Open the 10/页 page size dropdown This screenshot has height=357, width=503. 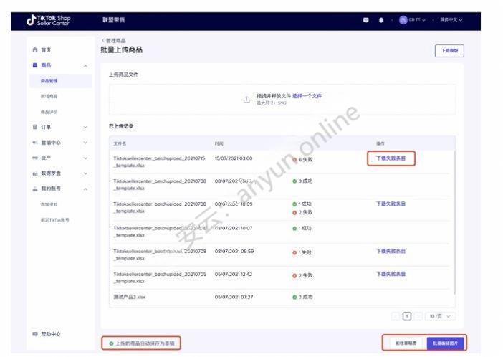tap(440, 316)
